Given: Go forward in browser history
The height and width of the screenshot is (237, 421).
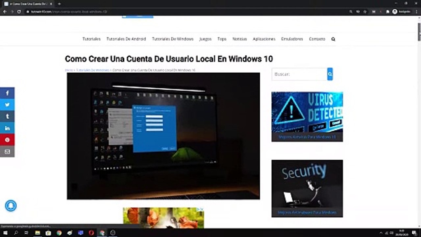Looking at the screenshot, I should (12, 12).
